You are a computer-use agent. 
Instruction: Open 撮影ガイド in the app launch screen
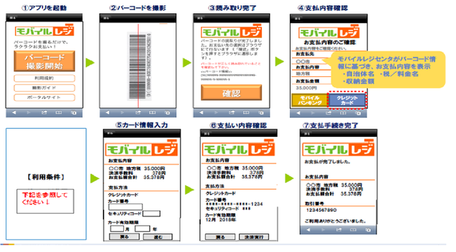(x=44, y=88)
